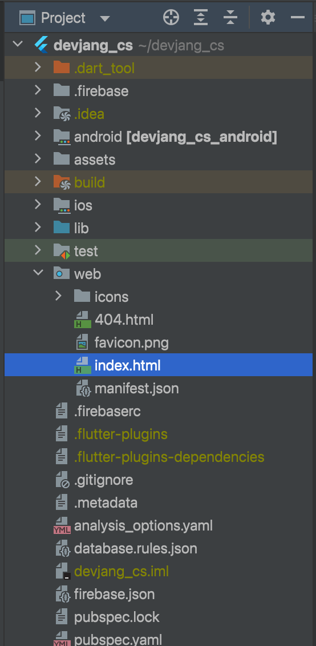The image size is (316, 646).
Task: Open the Project view dropdown arrow
Action: coord(105,18)
